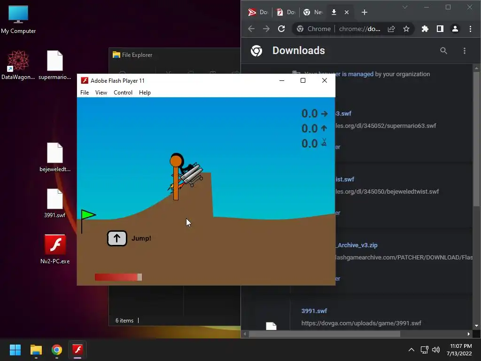
Task: Click the dovga.com 3991.swf URL
Action: click(361, 323)
